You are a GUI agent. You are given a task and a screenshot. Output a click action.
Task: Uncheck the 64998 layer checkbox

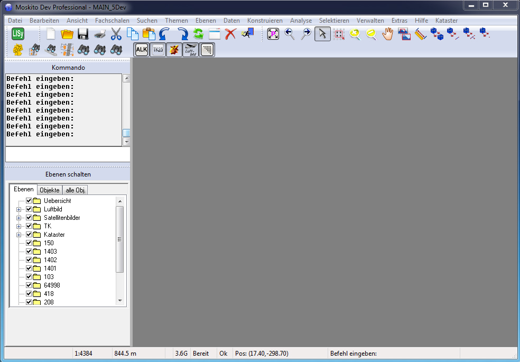29,285
